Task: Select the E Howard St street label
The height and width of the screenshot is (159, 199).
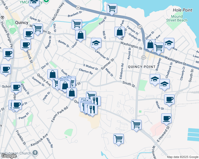Action: click(163, 134)
